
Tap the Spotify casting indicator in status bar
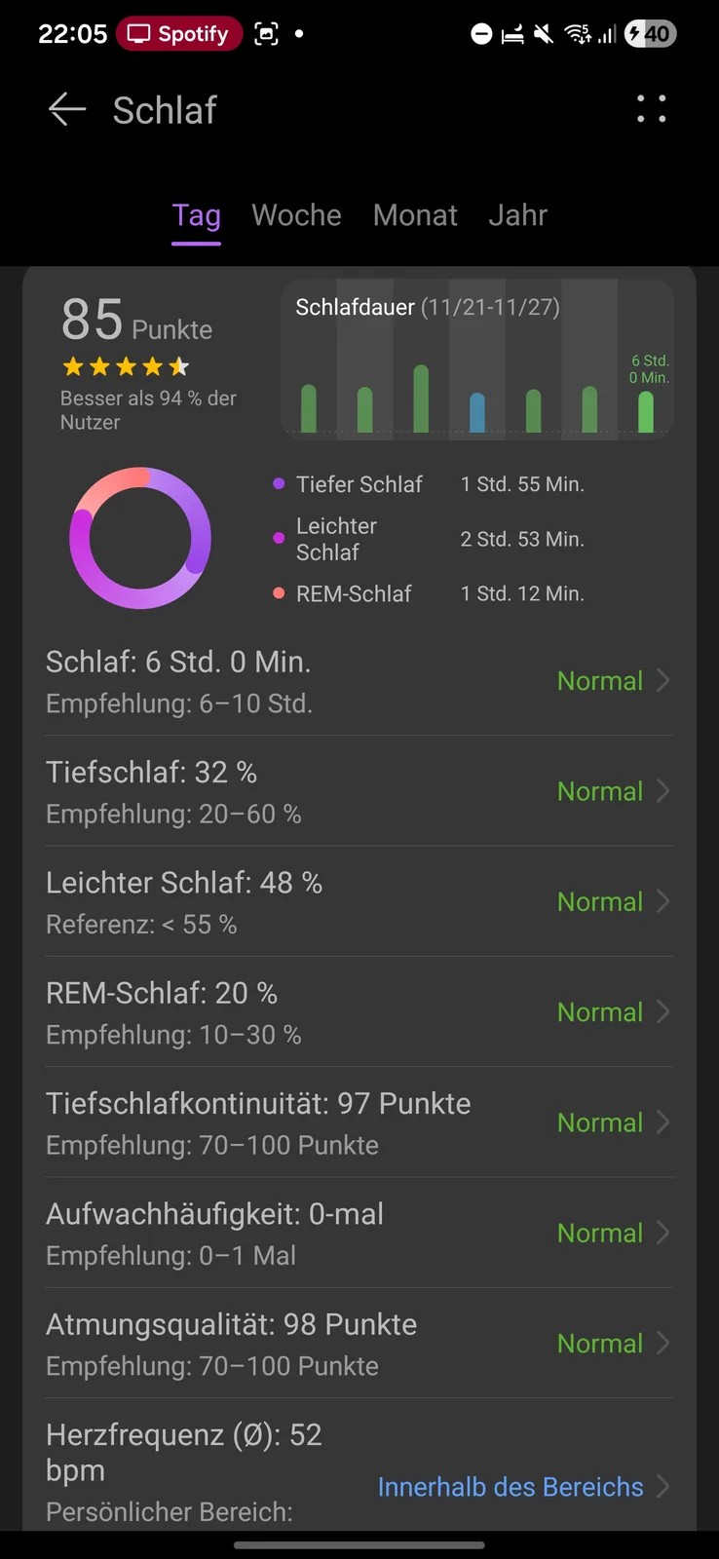point(179,34)
